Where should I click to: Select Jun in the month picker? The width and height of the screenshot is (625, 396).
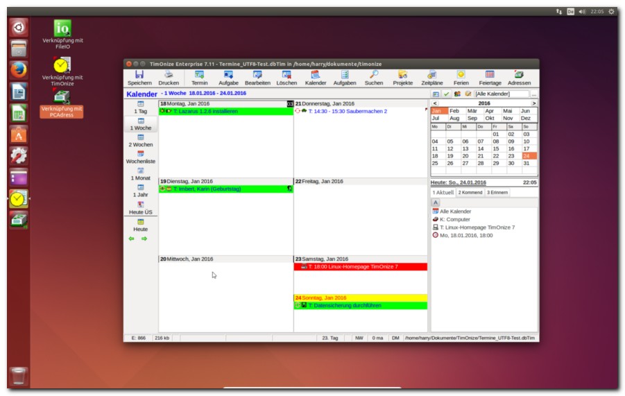pos(526,111)
